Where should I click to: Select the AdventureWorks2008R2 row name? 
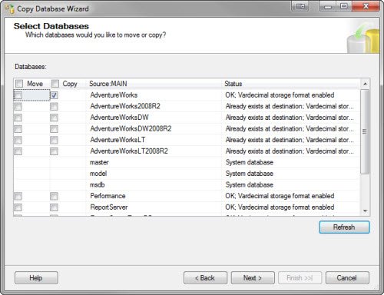pos(125,106)
